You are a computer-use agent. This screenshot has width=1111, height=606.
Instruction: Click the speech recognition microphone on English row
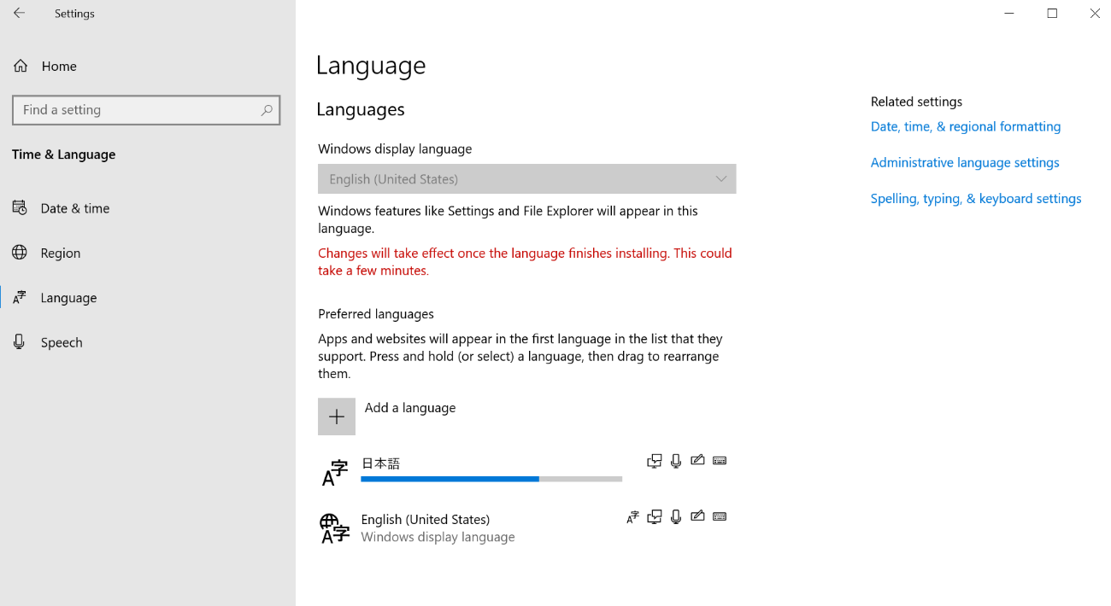click(676, 517)
